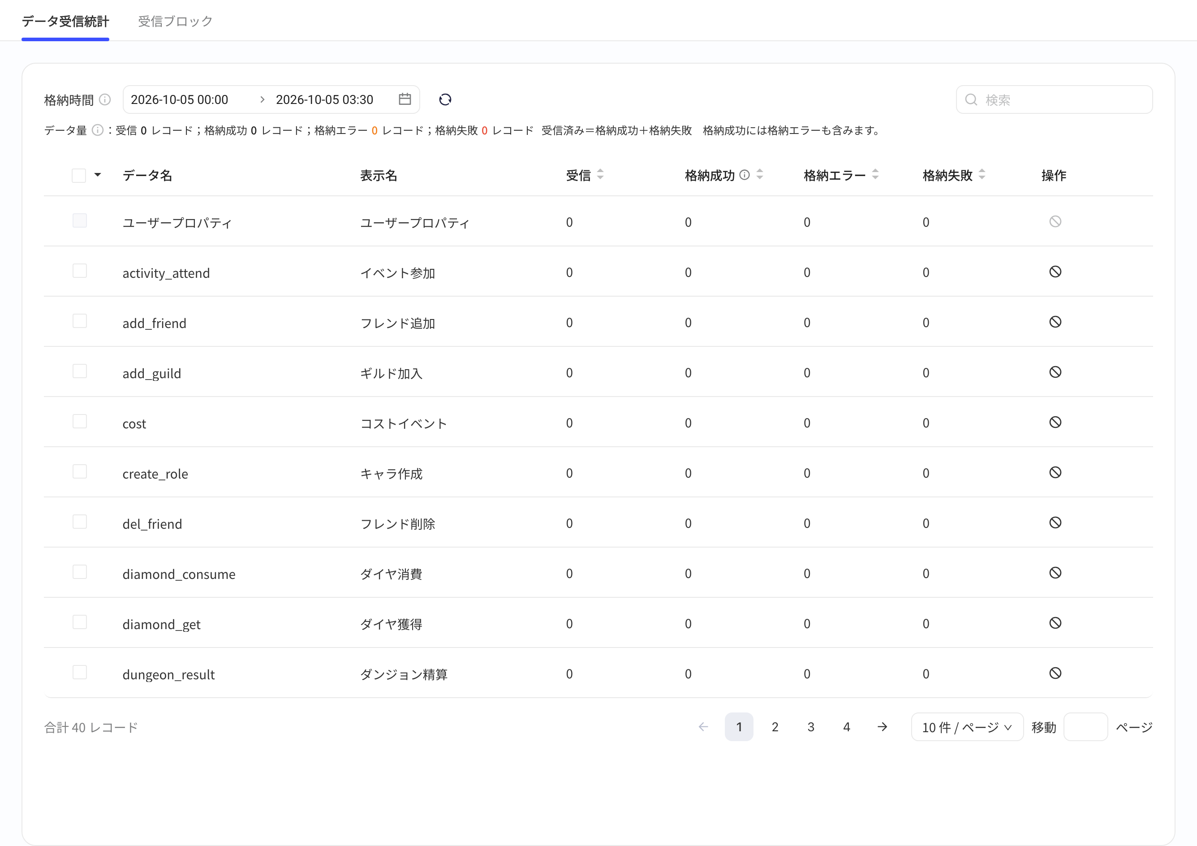Click block icon in del_friend row
Viewport: 1197px width, 846px height.
(x=1055, y=522)
